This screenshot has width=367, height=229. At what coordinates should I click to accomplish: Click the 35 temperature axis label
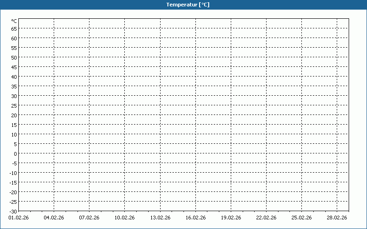(x=14, y=86)
